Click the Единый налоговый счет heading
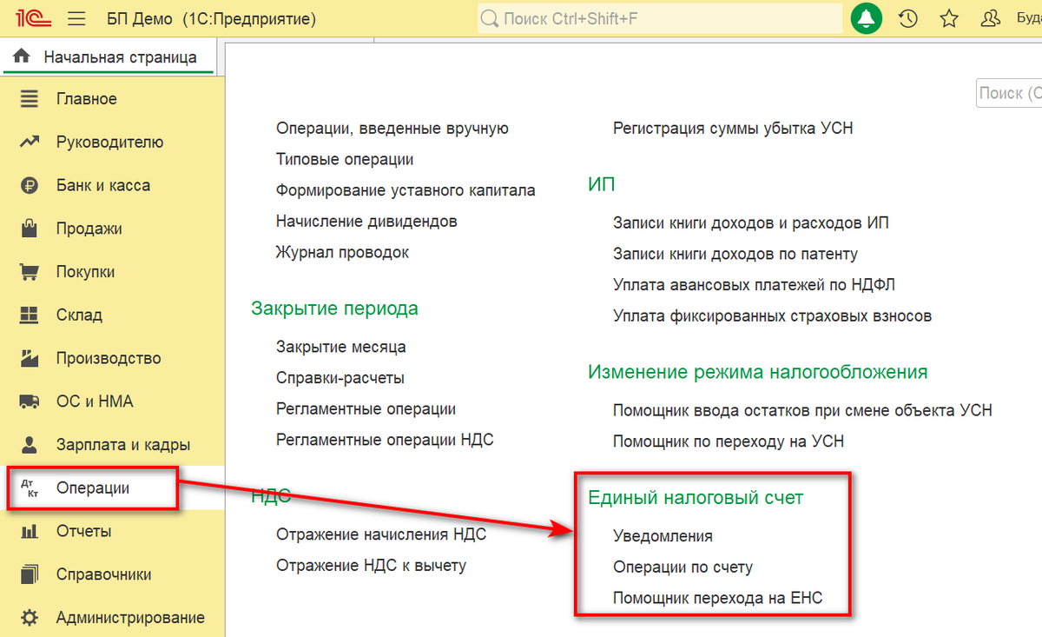 tap(696, 498)
